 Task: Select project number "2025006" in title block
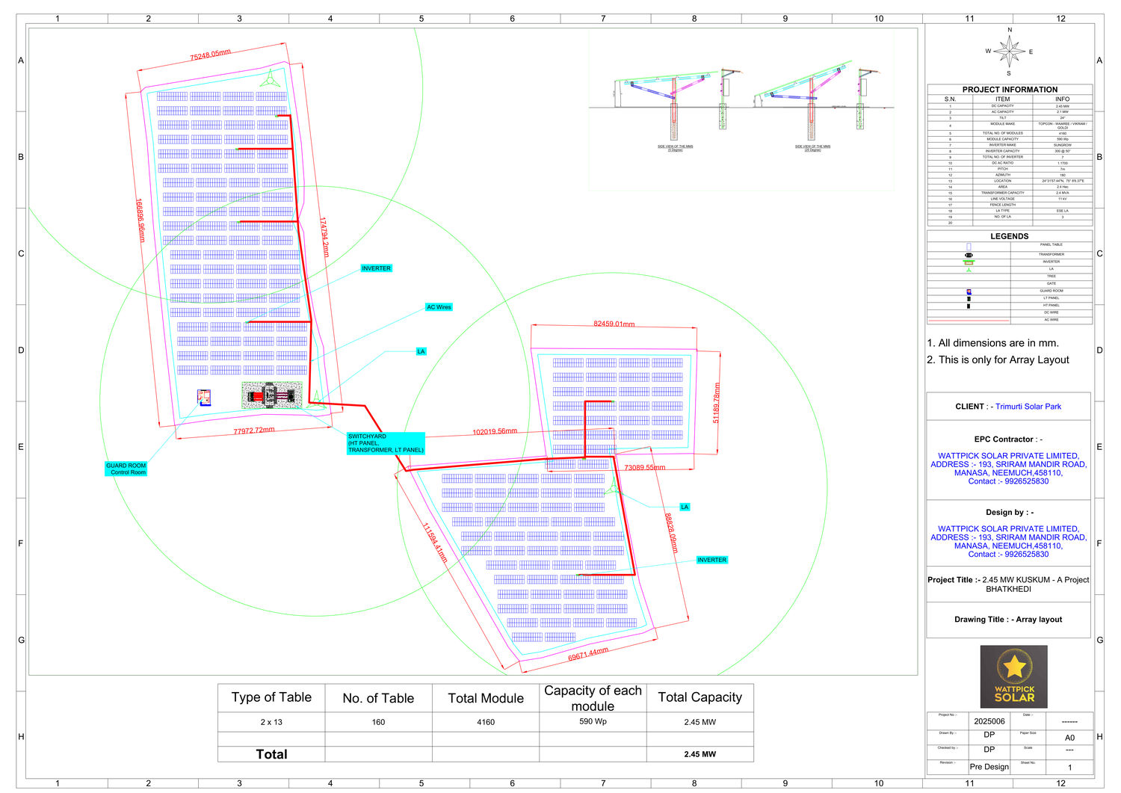(x=989, y=721)
